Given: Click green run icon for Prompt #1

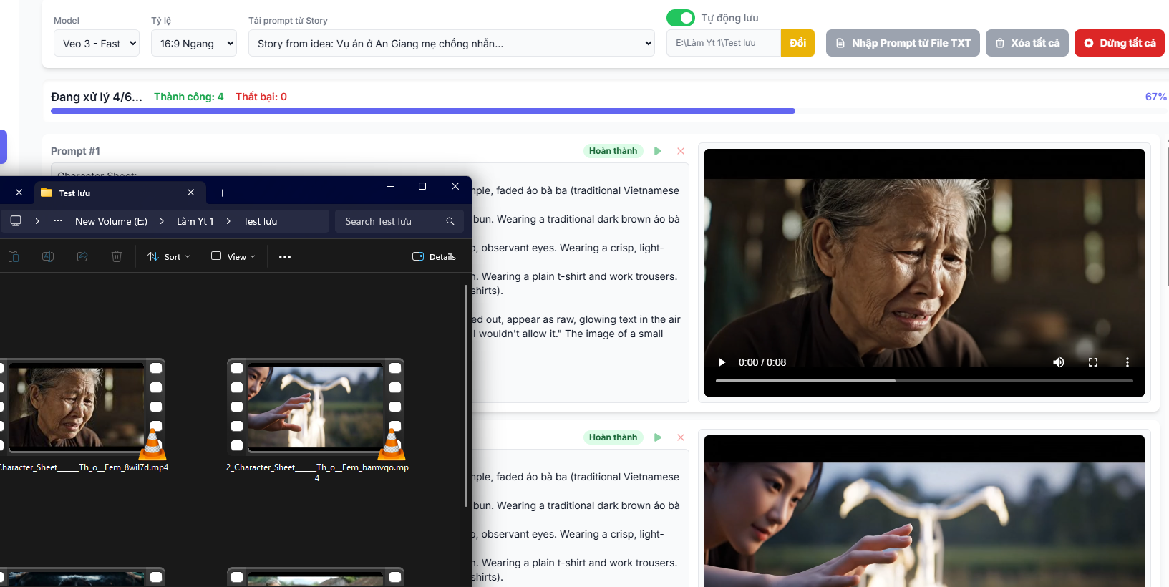Looking at the screenshot, I should [x=658, y=151].
